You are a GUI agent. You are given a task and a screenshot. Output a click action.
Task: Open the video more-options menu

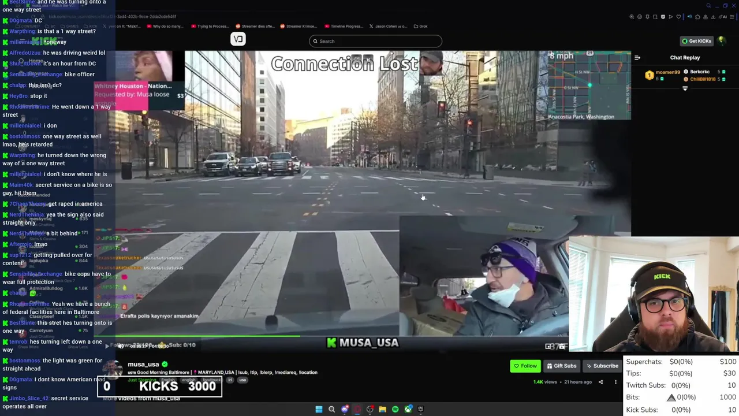615,382
